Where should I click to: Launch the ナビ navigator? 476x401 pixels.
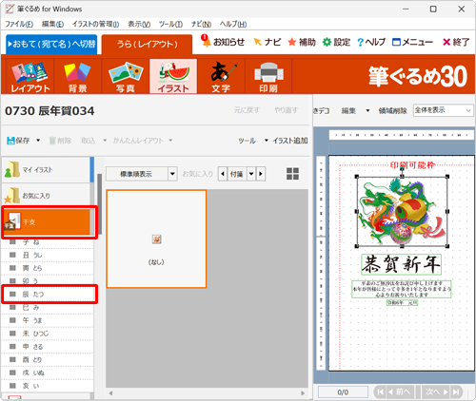268,42
